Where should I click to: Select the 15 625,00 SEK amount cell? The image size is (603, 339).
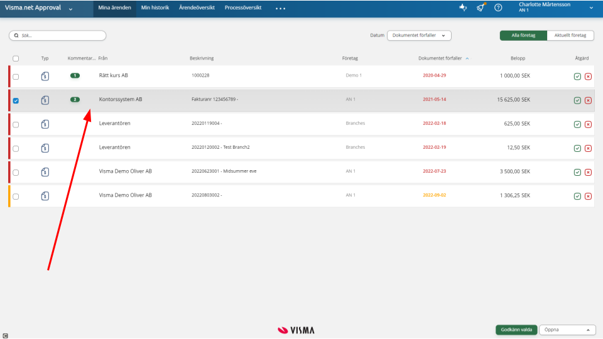tap(513, 100)
